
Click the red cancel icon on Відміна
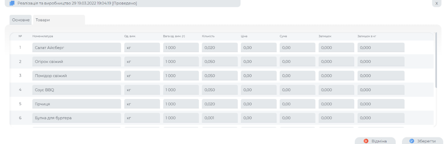tap(366, 141)
